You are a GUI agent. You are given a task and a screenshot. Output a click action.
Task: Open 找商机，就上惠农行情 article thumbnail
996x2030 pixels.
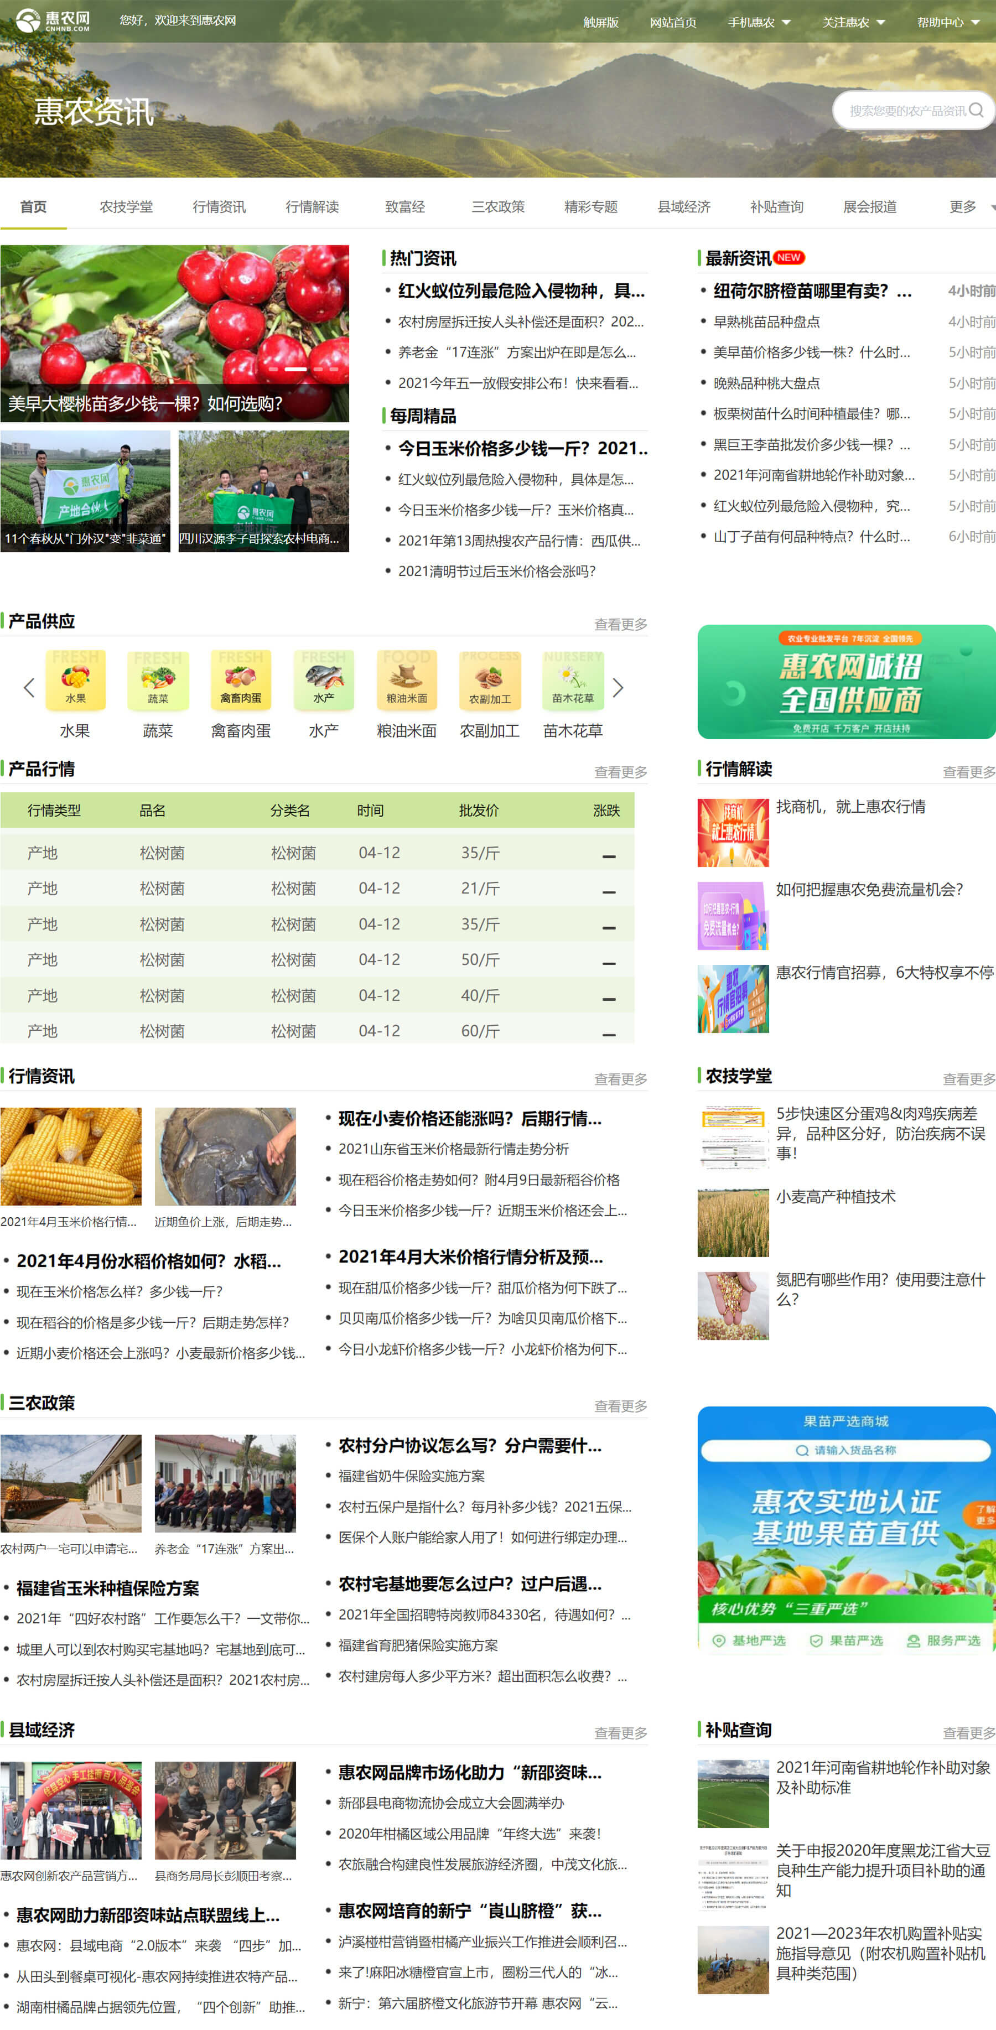733,832
